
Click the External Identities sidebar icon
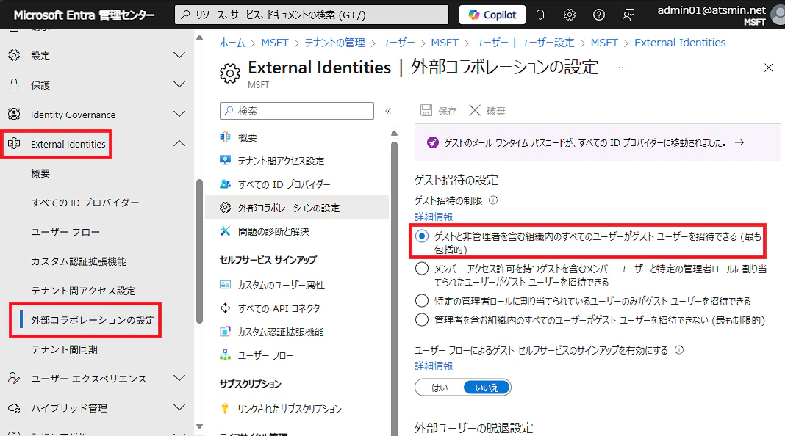[14, 144]
